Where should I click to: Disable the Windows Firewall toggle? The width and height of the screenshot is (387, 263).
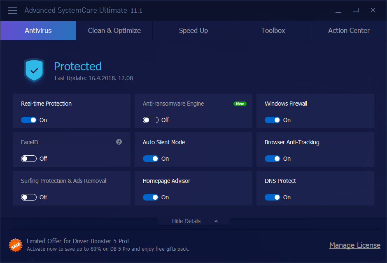[x=273, y=120]
